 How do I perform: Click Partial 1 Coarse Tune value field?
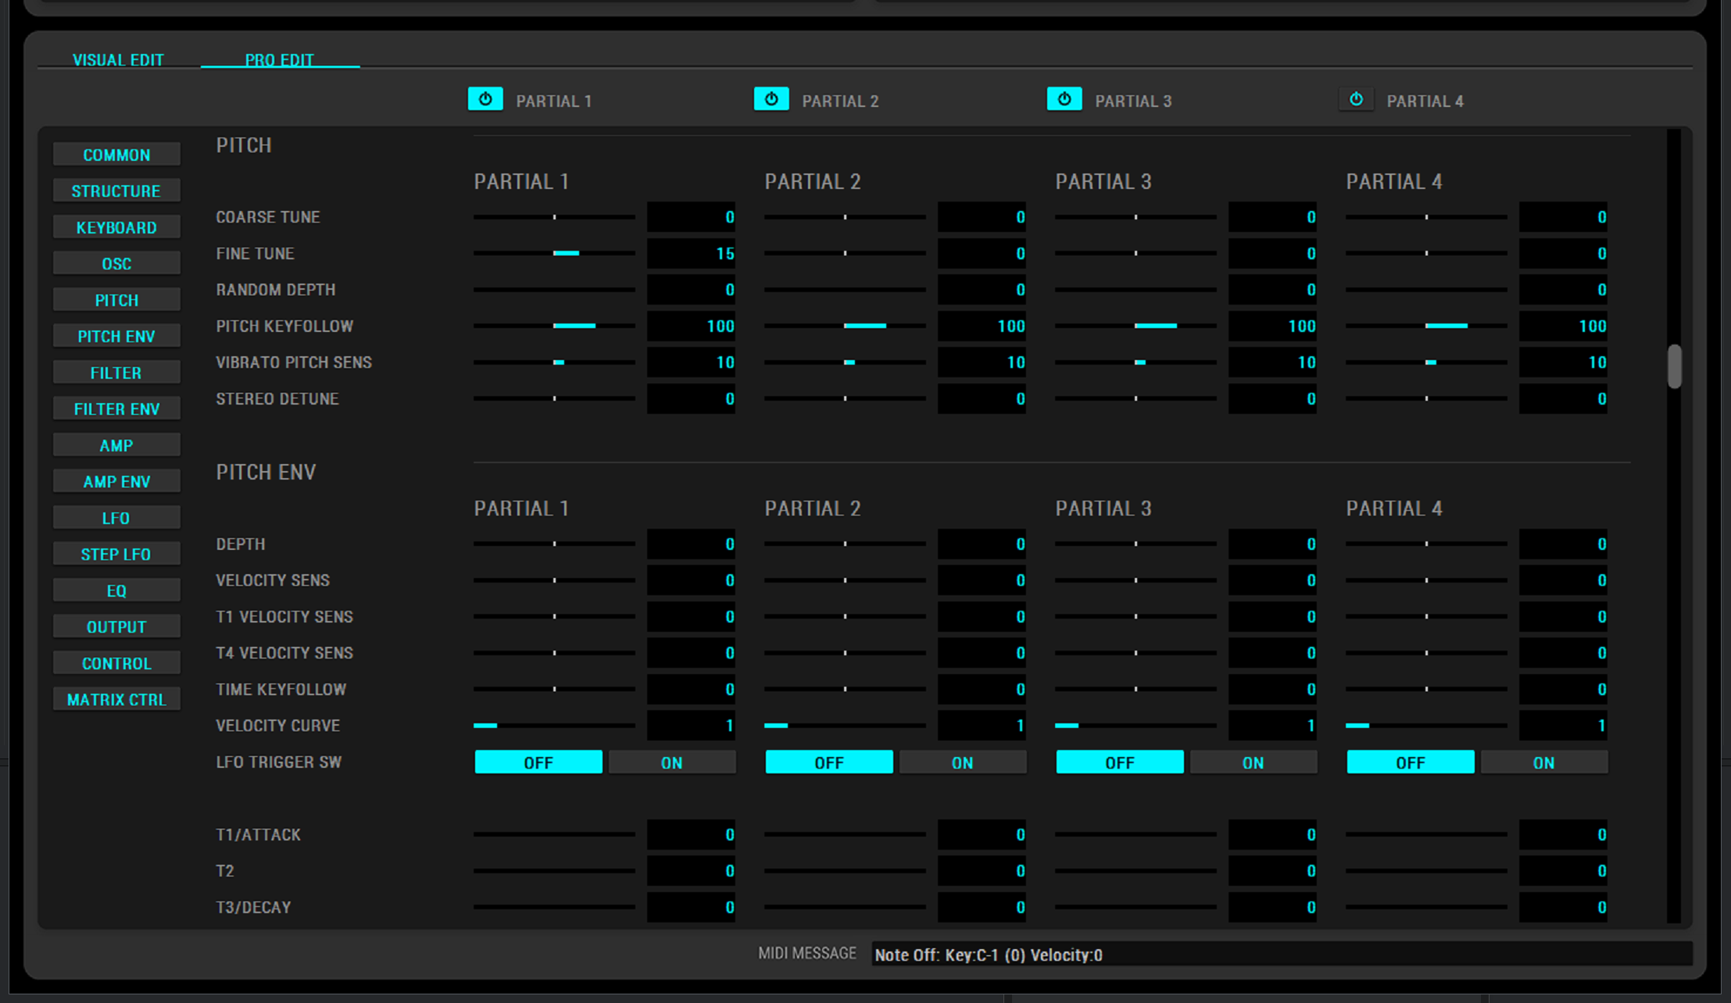tap(691, 217)
